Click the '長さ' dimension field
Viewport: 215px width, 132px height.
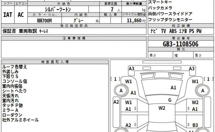point(160,55)
